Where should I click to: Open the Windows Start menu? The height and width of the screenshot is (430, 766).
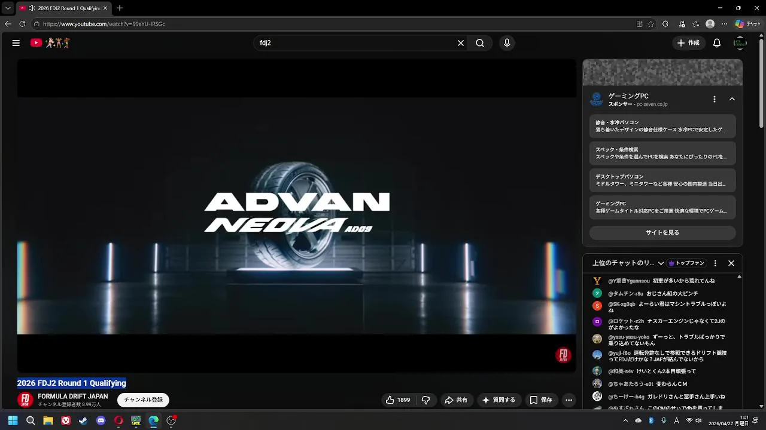pyautogui.click(x=13, y=420)
